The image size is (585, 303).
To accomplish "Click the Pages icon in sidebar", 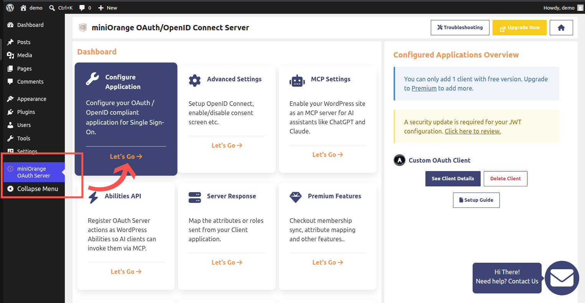I will coord(10,69).
